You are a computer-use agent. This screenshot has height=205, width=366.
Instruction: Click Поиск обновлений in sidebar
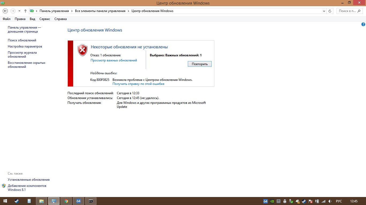[22, 40]
